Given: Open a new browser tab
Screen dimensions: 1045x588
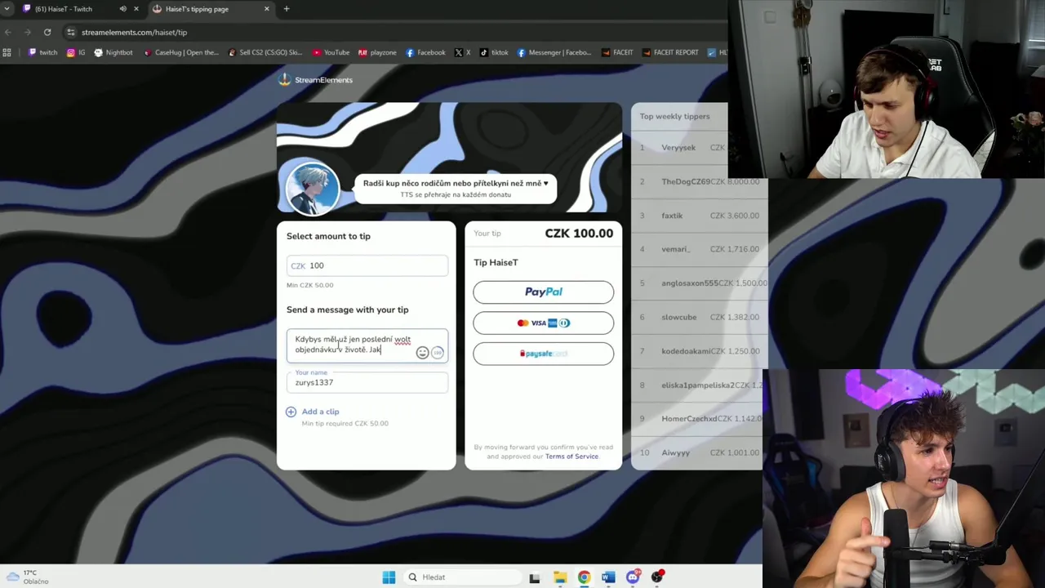Looking at the screenshot, I should coord(287,9).
